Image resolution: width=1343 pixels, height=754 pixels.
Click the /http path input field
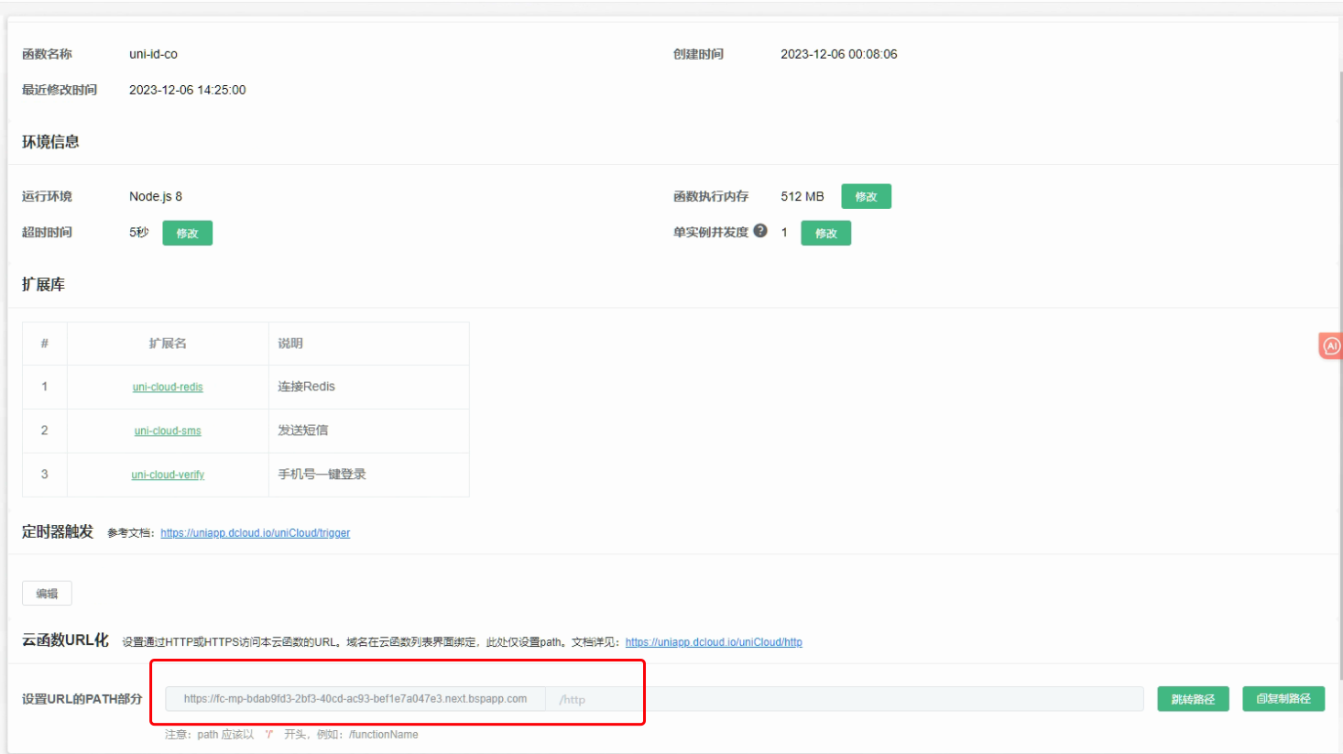(843, 699)
